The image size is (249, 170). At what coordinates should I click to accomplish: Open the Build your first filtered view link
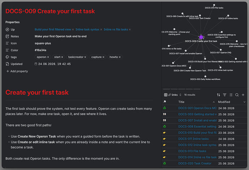click(53, 29)
